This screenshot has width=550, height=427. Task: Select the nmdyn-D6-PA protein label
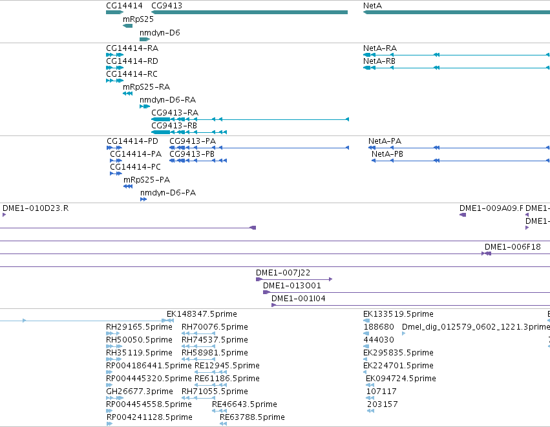point(168,193)
